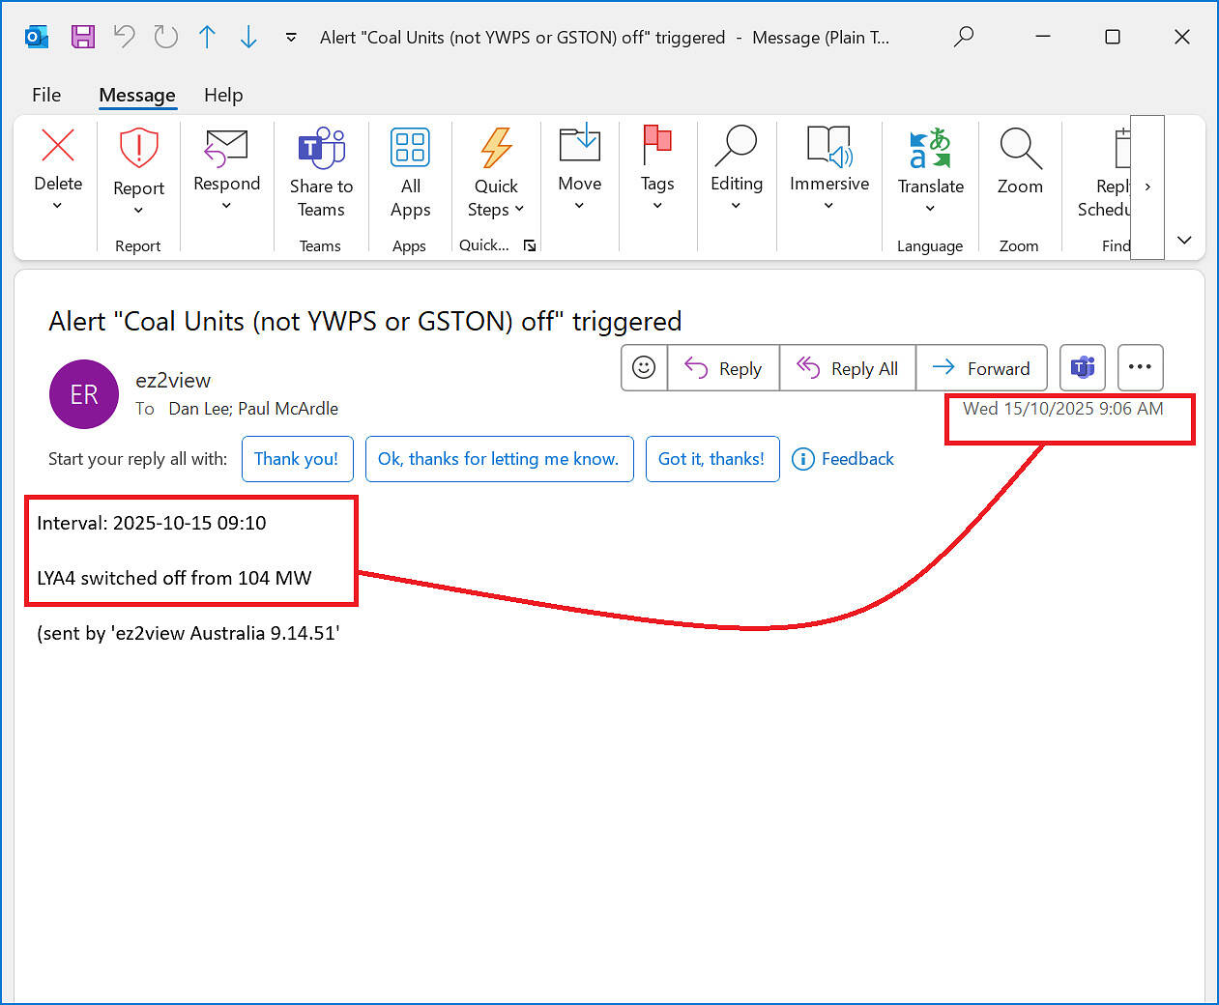Open the Move dropdown menu

tap(579, 205)
